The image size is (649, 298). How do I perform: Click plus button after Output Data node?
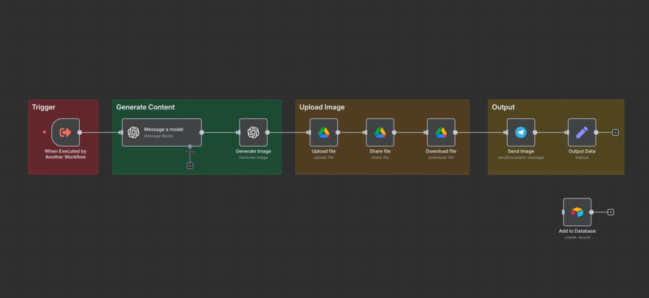(x=615, y=132)
